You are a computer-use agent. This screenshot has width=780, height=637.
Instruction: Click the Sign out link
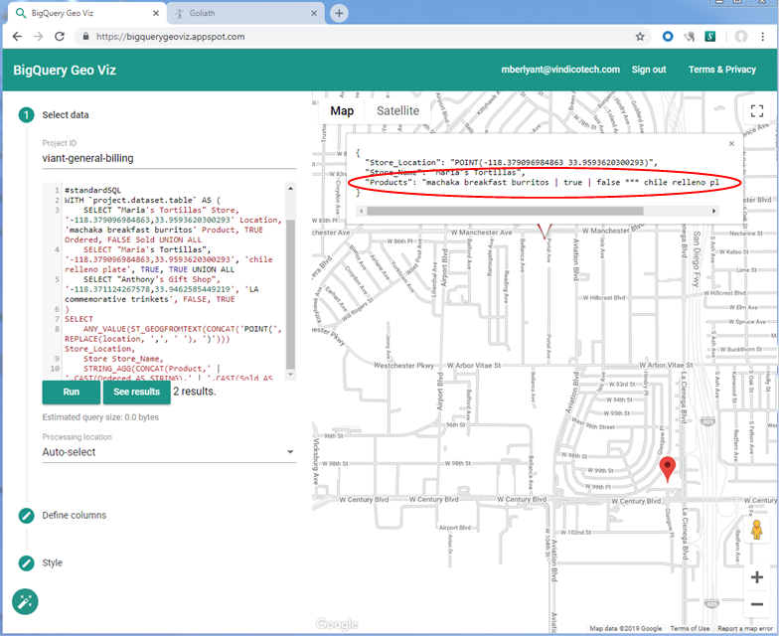[x=649, y=70]
